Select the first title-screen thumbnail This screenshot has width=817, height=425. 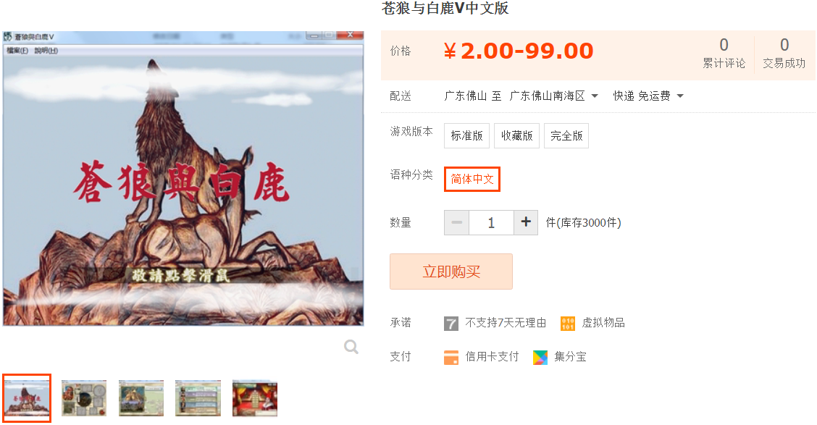click(x=27, y=398)
